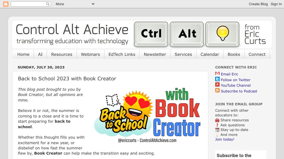Click the RSS feed icon beside Subscribe to Podcast
The width and height of the screenshot is (284, 159).
click(x=217, y=90)
